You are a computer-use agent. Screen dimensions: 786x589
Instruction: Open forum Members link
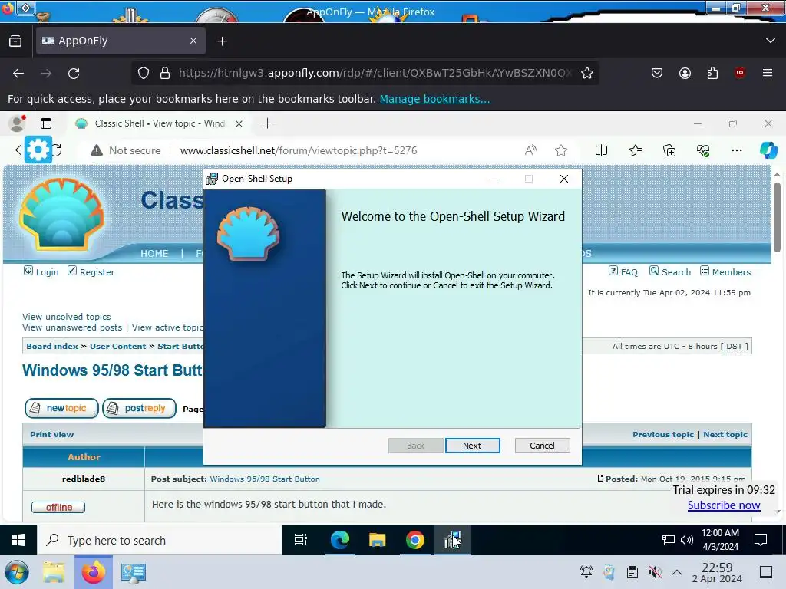click(x=732, y=272)
